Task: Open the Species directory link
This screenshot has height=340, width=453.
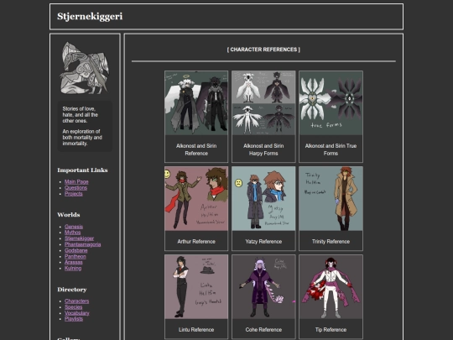Action: pyautogui.click(x=73, y=307)
